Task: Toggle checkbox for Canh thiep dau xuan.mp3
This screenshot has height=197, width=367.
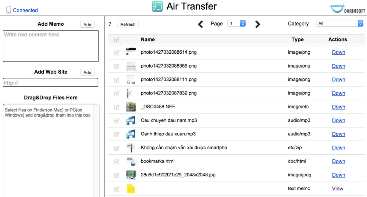Action: coord(117,134)
